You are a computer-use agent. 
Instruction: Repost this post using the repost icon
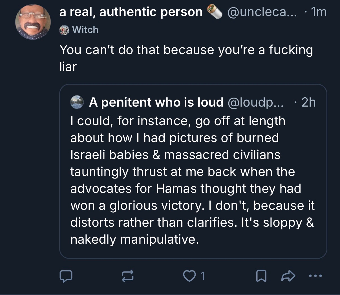point(127,276)
